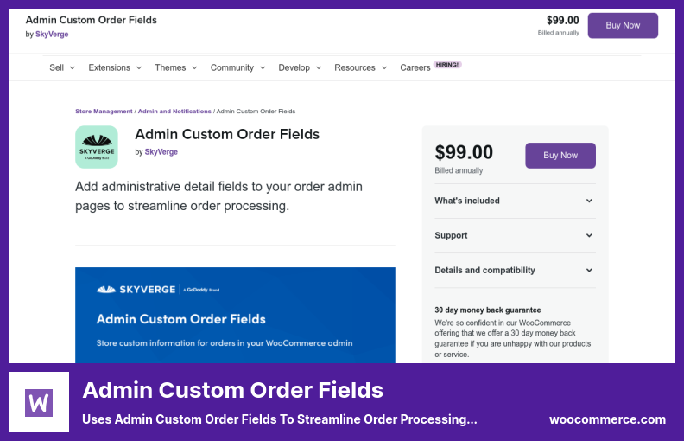Open Admin and Notifications breadcrumb link
684x441 pixels.
174,112
